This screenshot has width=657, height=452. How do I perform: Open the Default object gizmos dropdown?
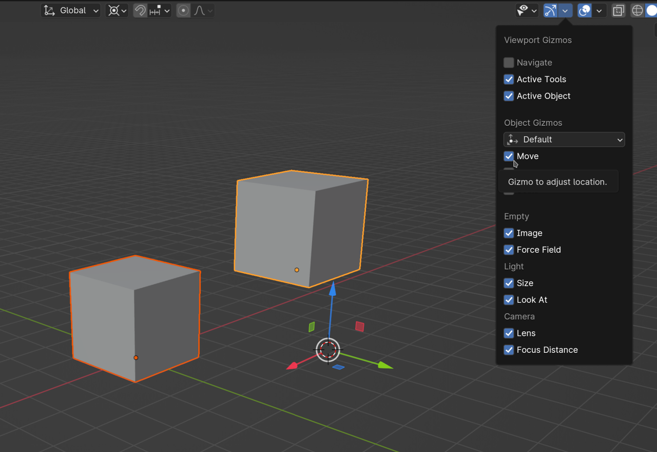point(564,140)
